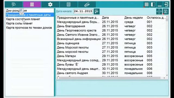Click the 'Осталось д...' column header
Image resolution: width=174 pixels, height=98 pixels.
(156, 18)
